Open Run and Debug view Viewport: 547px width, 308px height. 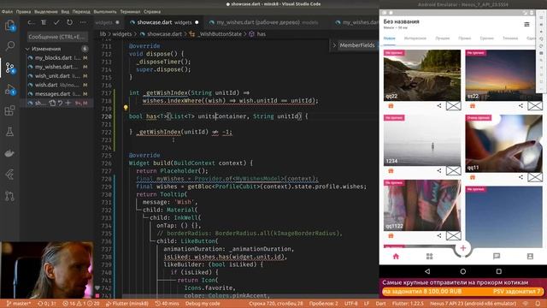pyautogui.click(x=9, y=90)
